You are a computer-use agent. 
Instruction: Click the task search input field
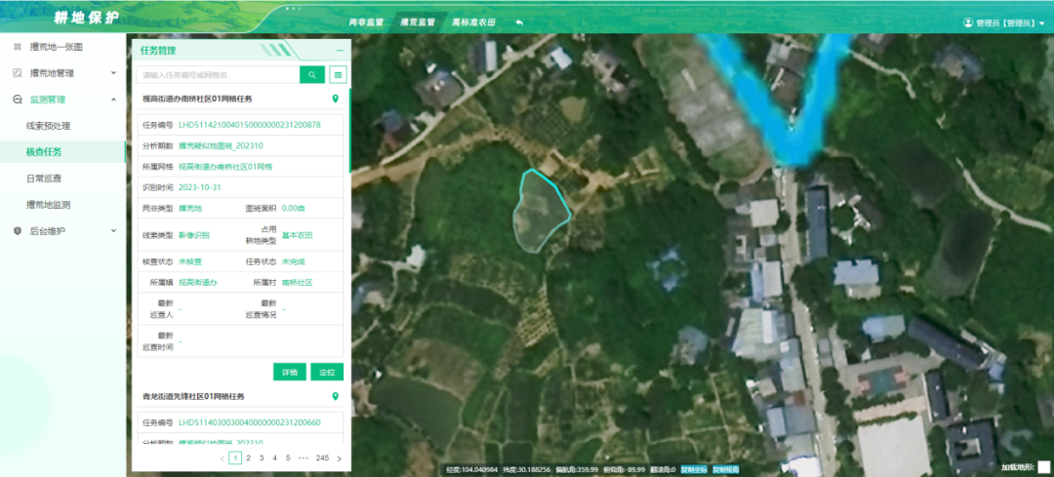217,74
